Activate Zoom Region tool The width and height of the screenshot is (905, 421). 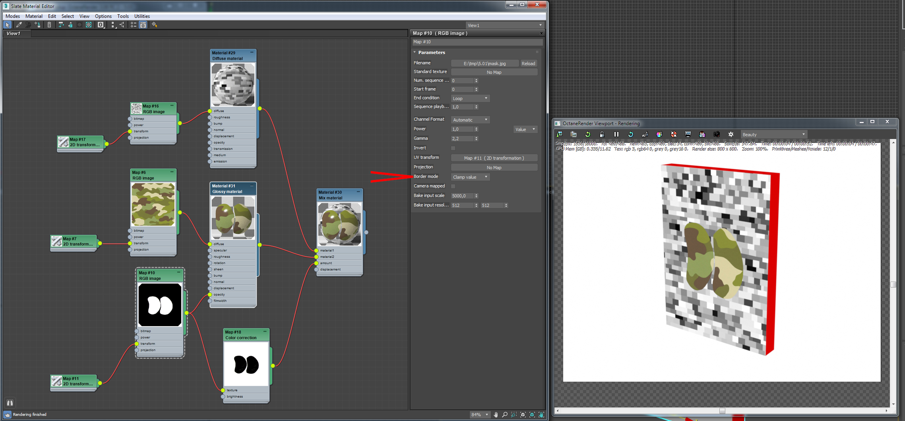(514, 415)
